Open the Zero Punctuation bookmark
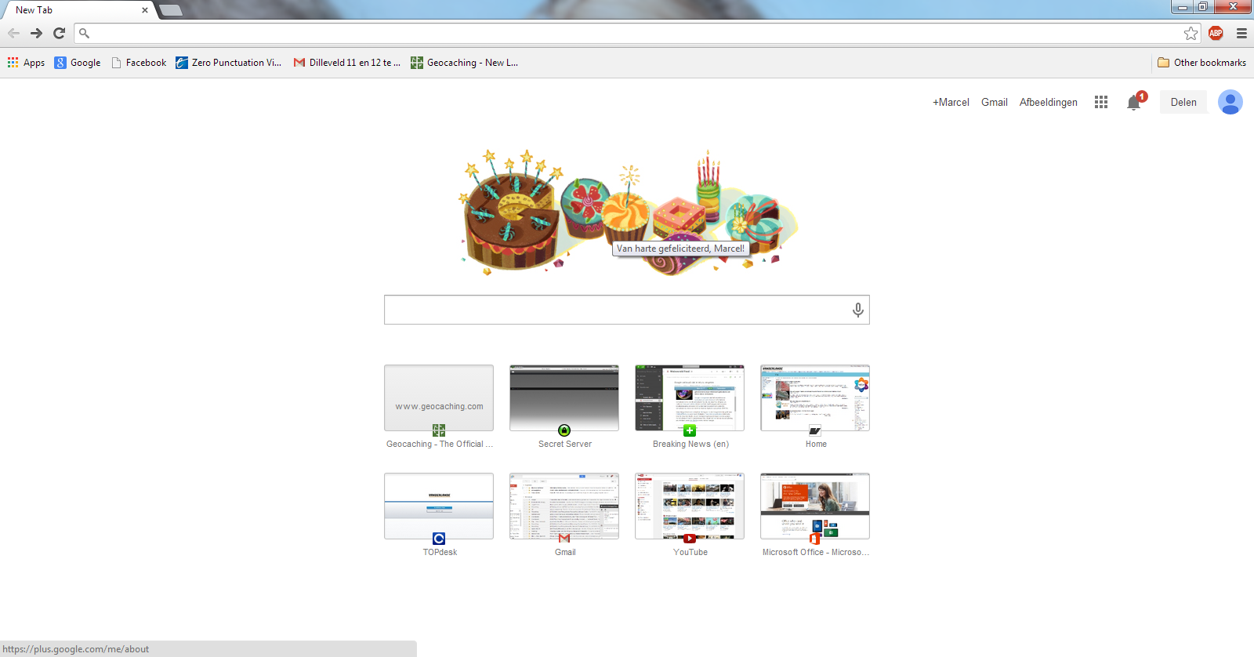The image size is (1254, 657). tap(228, 63)
